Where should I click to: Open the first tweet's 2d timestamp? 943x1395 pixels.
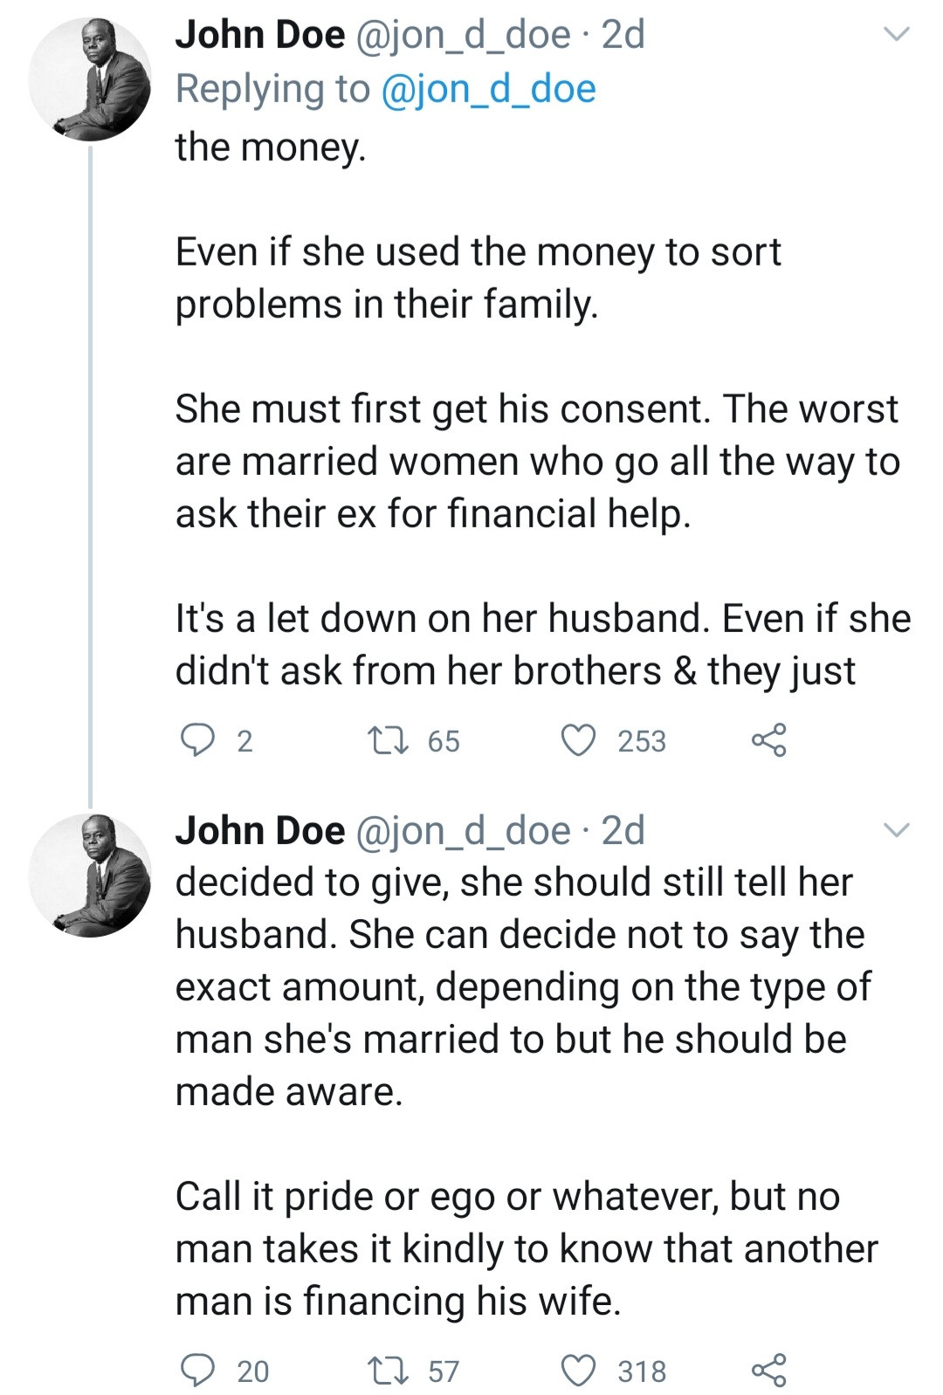(623, 35)
